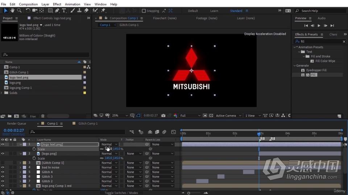Open the Effect menu
Screen dimensions: 348x195
[x=57, y=4]
